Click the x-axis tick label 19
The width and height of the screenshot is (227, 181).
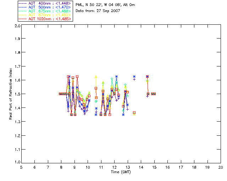click(207, 167)
